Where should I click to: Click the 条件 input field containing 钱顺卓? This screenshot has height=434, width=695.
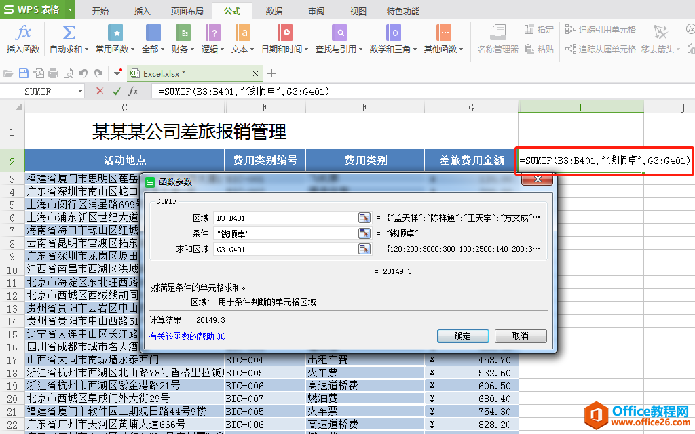(x=286, y=233)
